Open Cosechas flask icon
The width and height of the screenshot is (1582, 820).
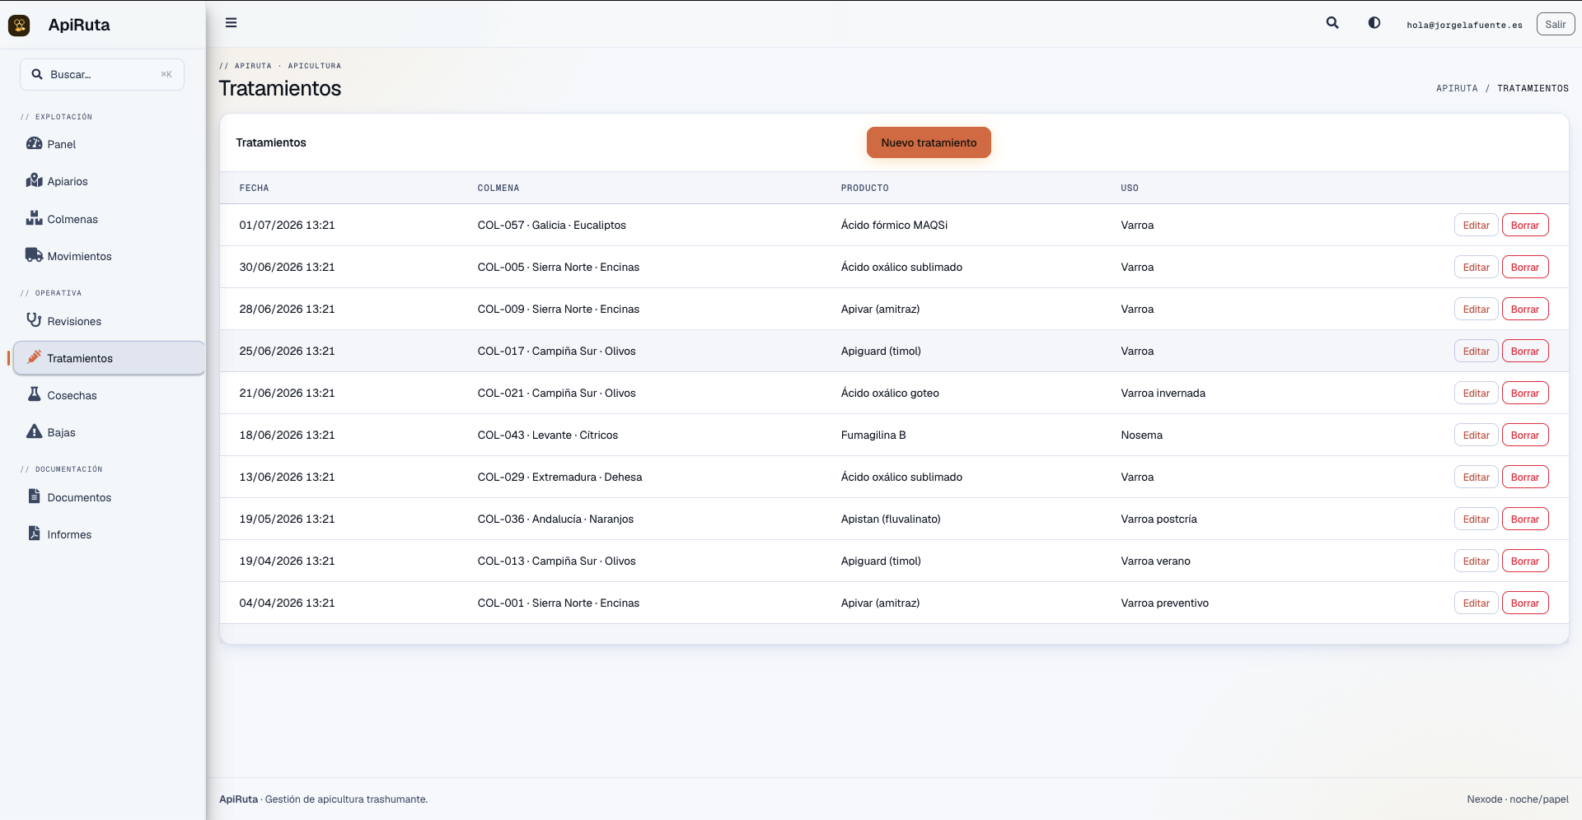[x=34, y=394]
